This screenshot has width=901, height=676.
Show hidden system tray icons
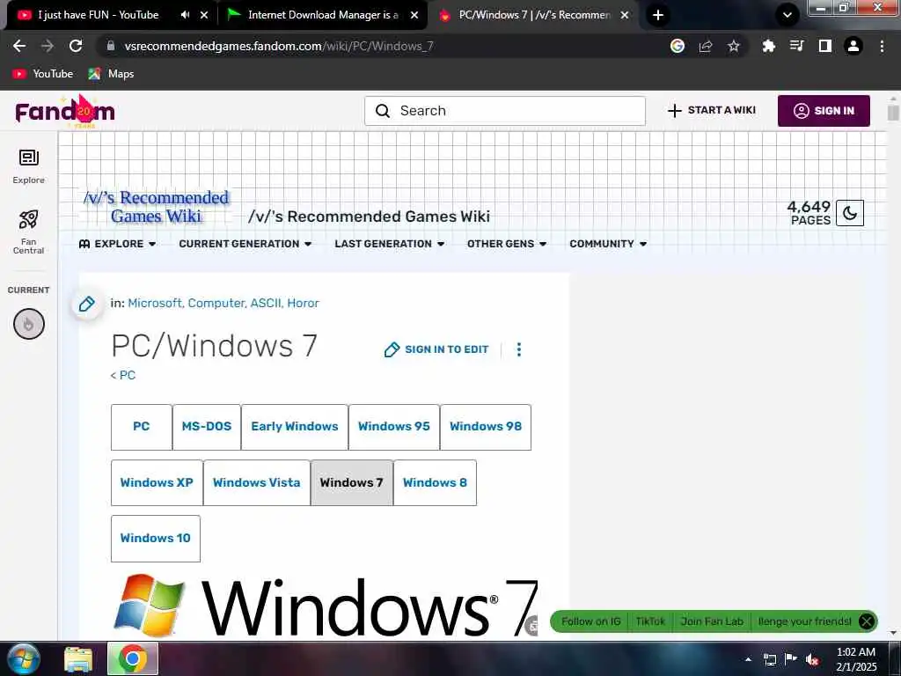pos(748,659)
